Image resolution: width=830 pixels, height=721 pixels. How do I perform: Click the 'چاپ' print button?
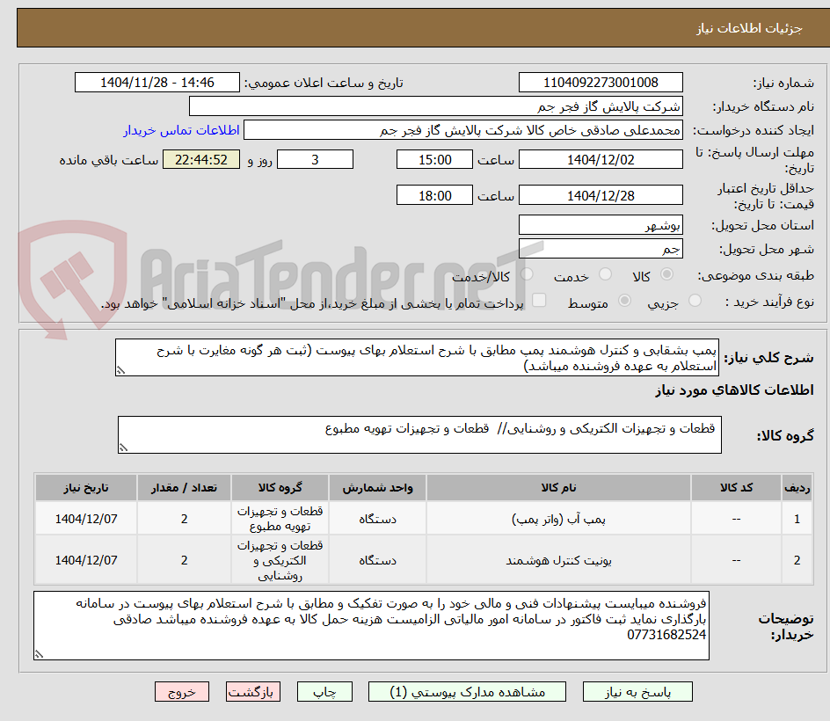click(324, 692)
